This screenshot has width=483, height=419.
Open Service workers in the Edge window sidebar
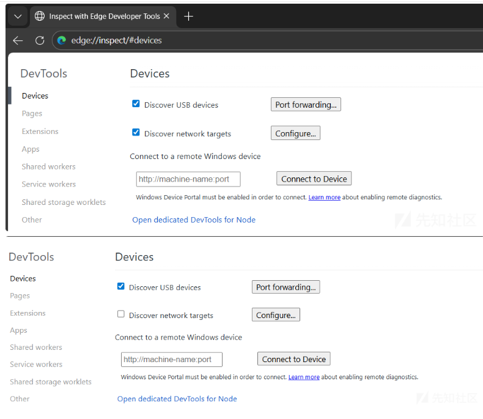49,184
